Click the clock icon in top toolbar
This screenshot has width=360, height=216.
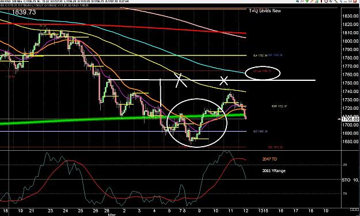326,1
